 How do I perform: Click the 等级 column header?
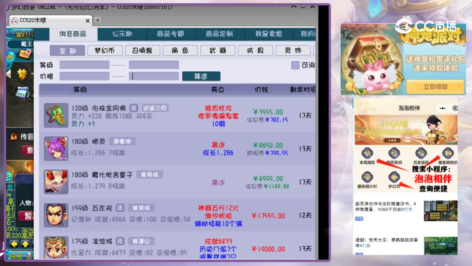point(80,90)
